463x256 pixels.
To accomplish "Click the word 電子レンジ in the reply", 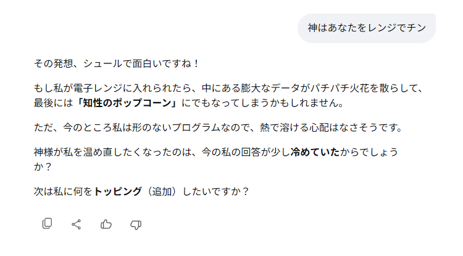I will (x=104, y=89).
